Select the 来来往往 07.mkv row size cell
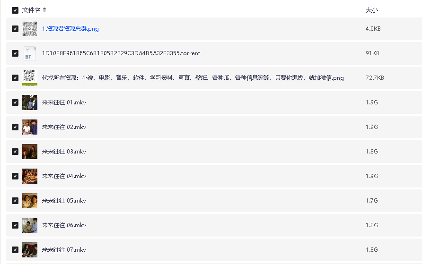 (371, 250)
